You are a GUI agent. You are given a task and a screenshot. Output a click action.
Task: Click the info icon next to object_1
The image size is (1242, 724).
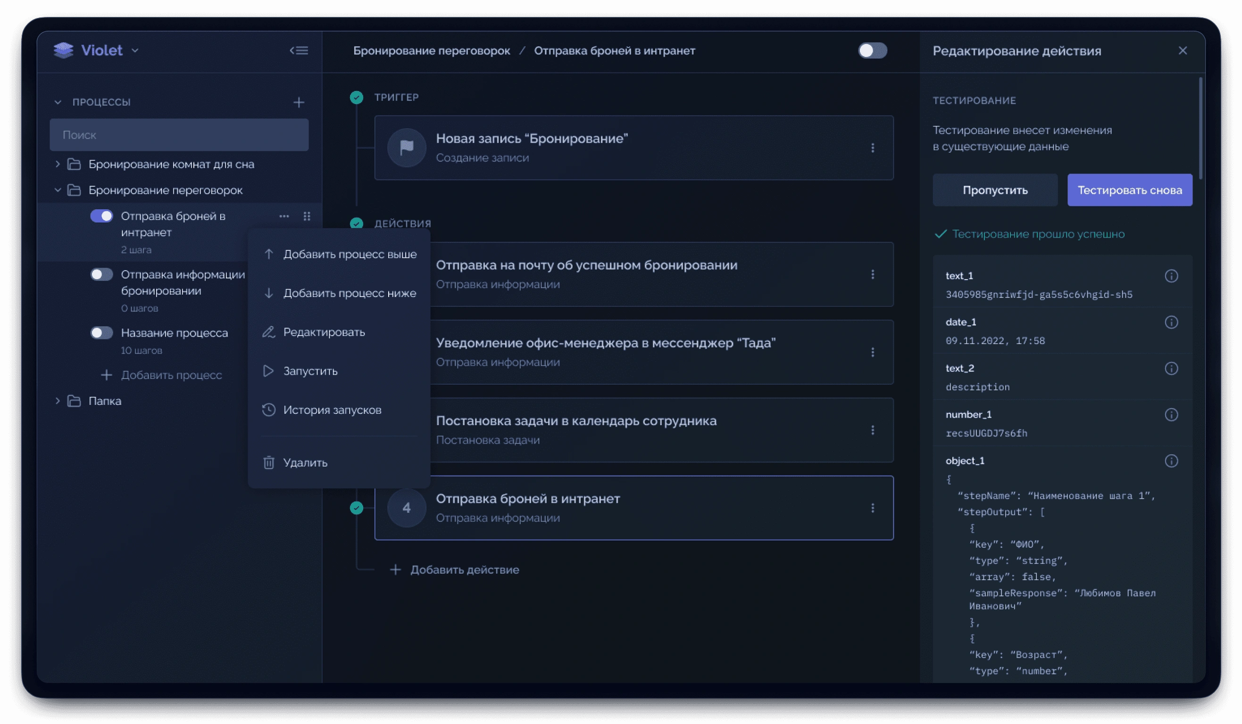click(1171, 461)
